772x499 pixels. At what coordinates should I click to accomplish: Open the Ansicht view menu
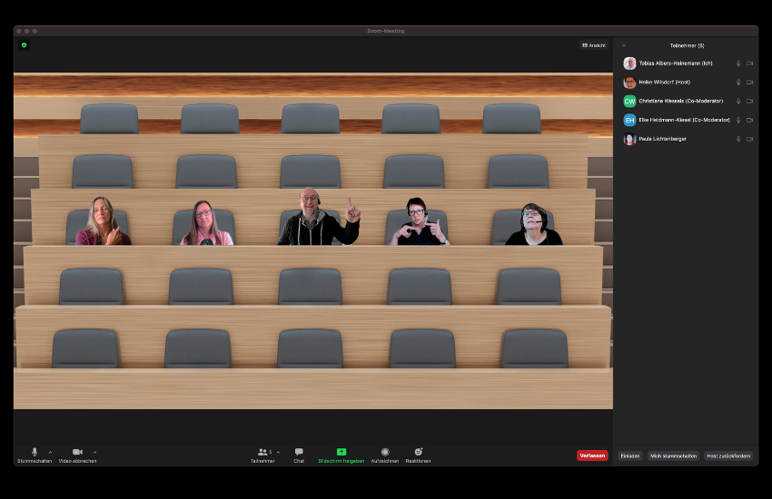pyautogui.click(x=594, y=45)
